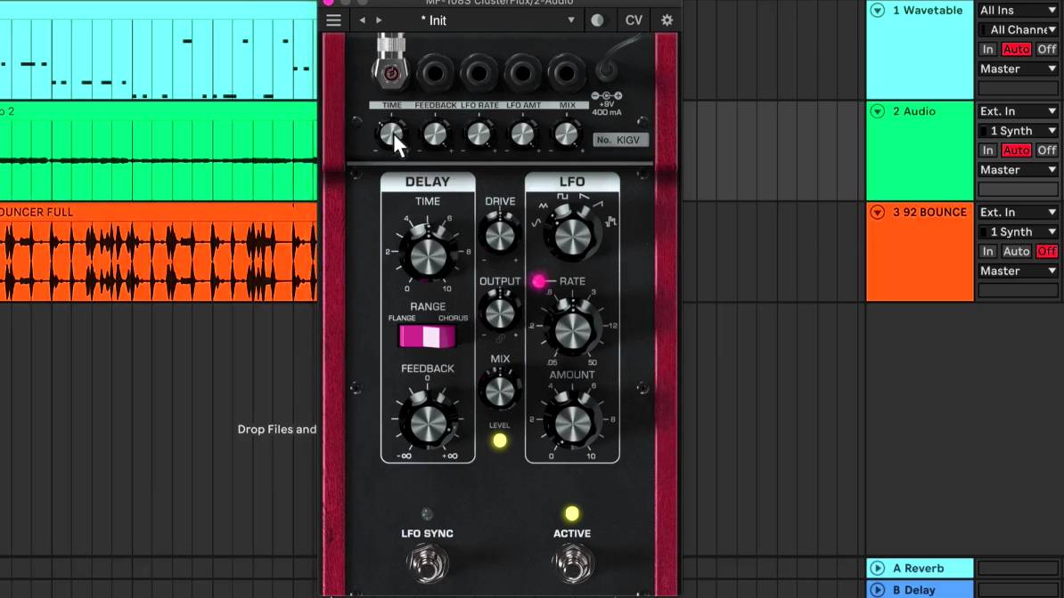Open Wavetable track Master output dropdown
This screenshot has height=598, width=1064.
(1018, 69)
